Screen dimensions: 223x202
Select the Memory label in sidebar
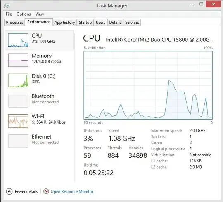pos(42,56)
